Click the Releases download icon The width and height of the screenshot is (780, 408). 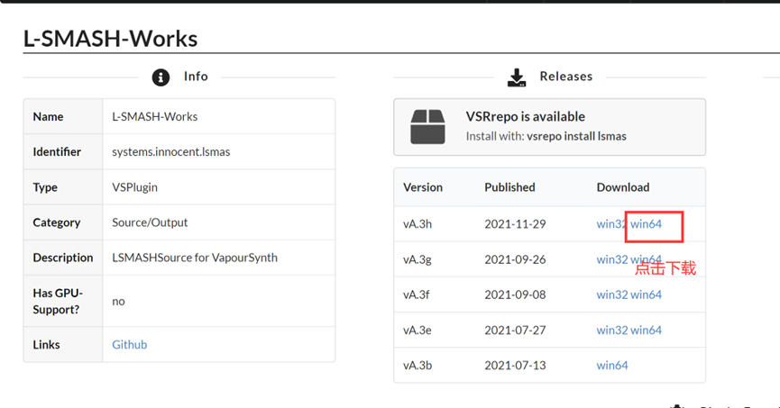click(x=517, y=77)
